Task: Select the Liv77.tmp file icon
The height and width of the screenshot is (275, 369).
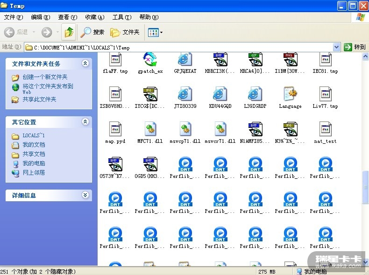Action: tap(325, 94)
